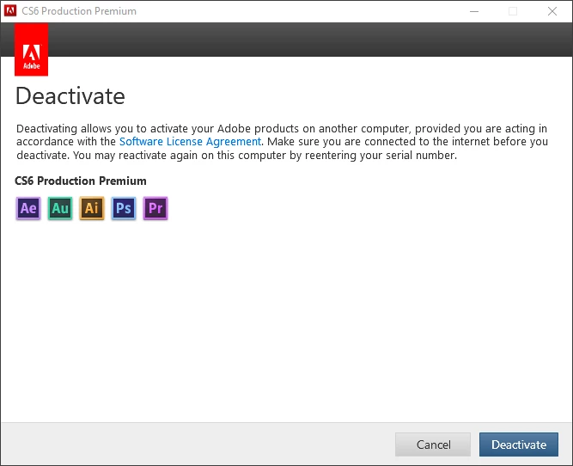Click the Illustrator (Ai) icon
Viewport: 573px width, 466px height.
click(92, 208)
